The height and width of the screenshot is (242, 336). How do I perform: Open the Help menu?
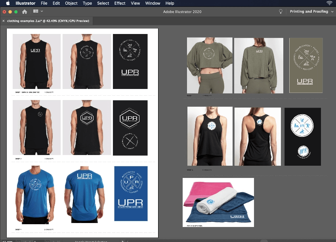[170, 3]
